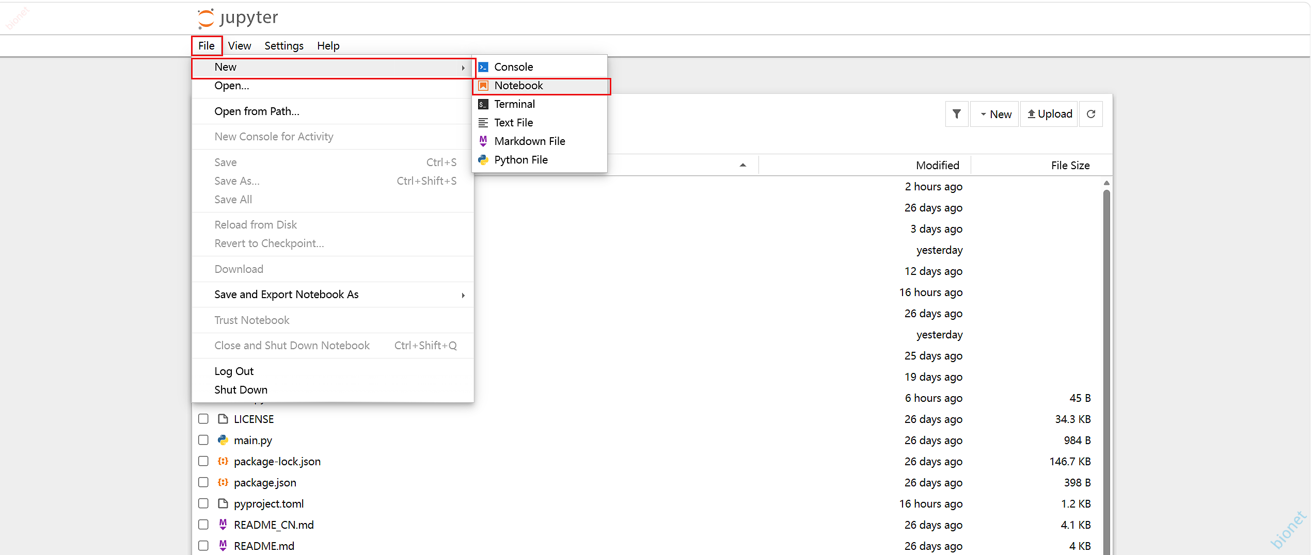Click the purple Markdown File icon
The image size is (1313, 555).
coord(483,141)
